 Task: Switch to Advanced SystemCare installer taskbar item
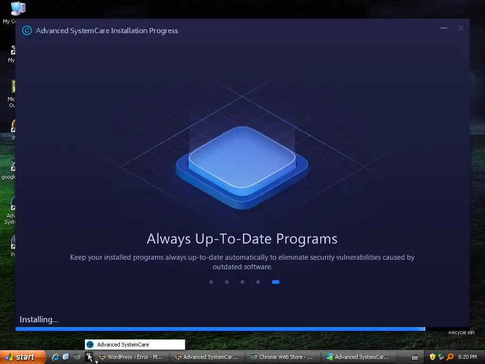click(x=359, y=357)
